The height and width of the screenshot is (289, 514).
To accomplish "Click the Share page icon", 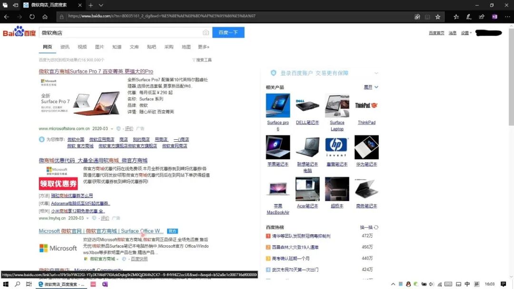I will click(482, 17).
